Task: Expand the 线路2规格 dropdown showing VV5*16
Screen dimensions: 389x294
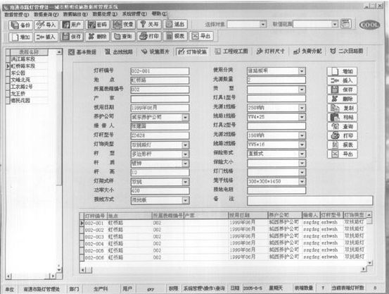Action: tap(302, 145)
